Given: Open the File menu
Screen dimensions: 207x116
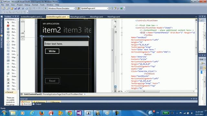Looking at the screenshot, I should pos(2,5).
